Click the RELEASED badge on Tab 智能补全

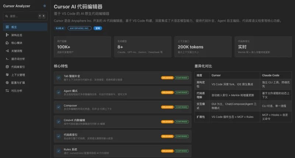167,78
